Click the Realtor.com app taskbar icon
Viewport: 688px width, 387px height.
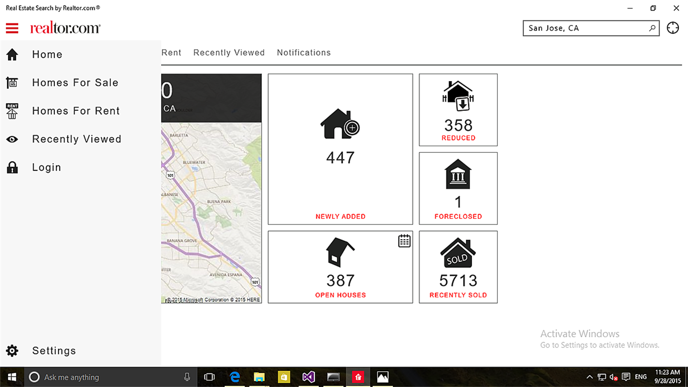pos(358,377)
